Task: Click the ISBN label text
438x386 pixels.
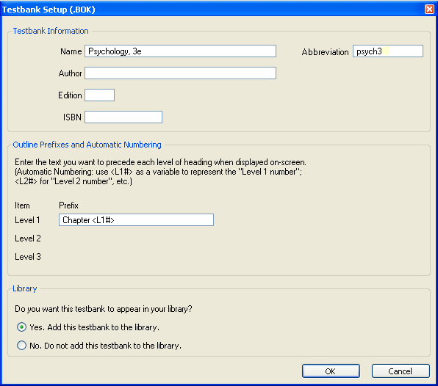Action: pyautogui.click(x=72, y=117)
